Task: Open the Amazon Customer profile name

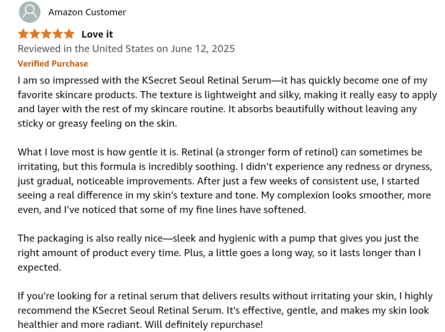Action: point(87,12)
